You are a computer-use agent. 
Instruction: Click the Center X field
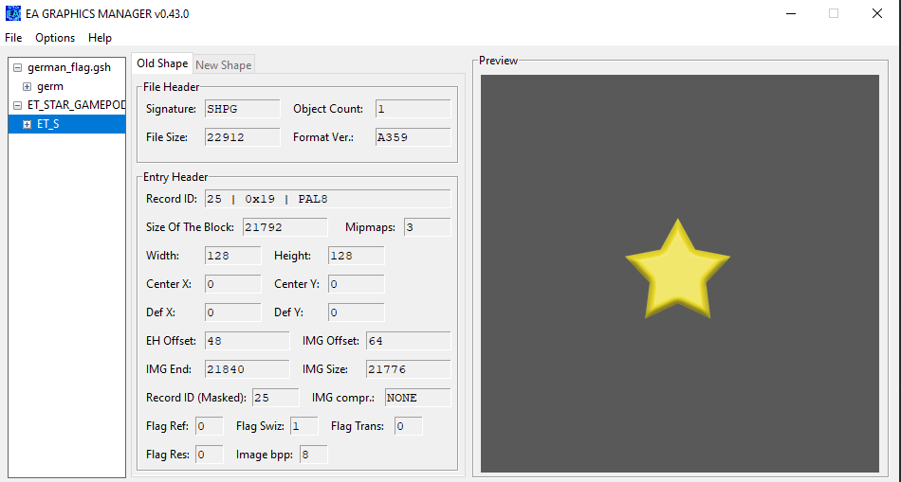click(x=232, y=284)
